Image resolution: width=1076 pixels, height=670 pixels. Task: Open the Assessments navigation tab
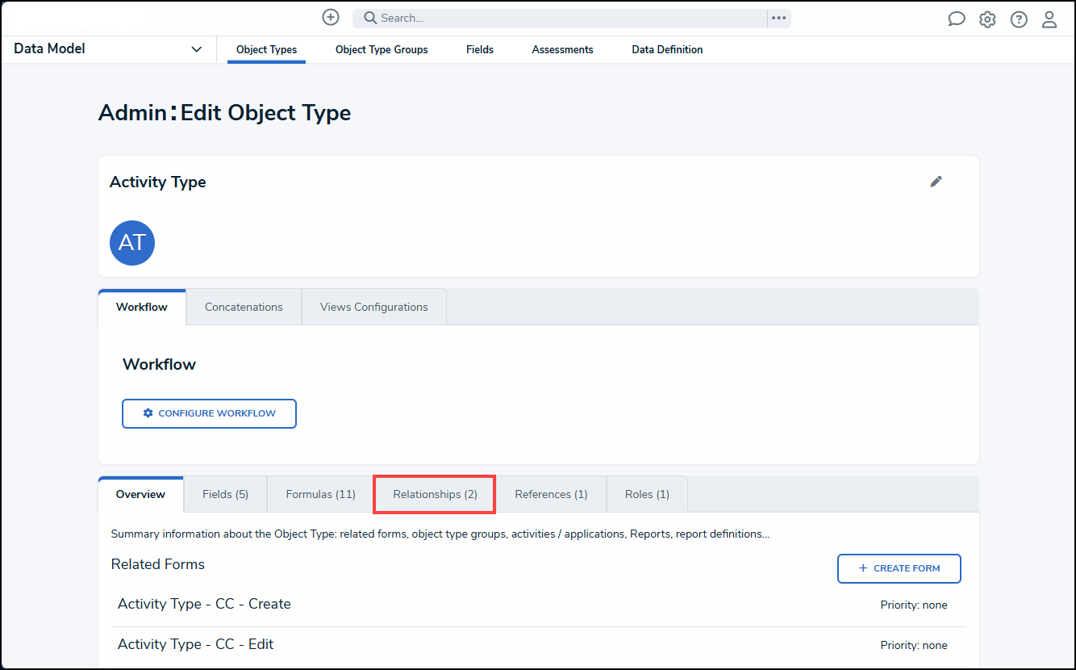[562, 49]
